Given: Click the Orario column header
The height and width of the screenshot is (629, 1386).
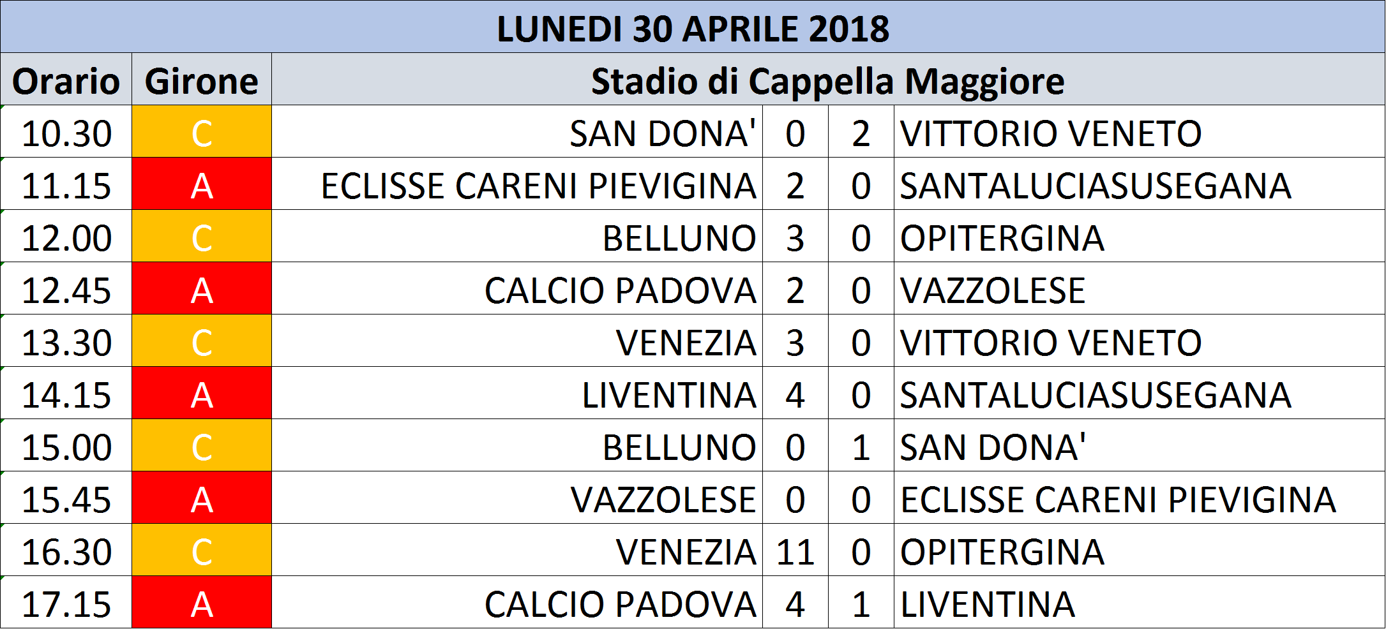Looking at the screenshot, I should 66,79.
